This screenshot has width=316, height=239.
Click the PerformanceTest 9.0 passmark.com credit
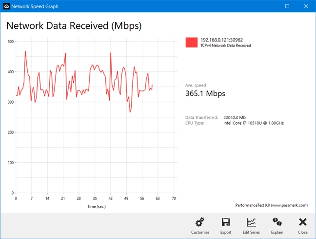pyautogui.click(x=272, y=205)
